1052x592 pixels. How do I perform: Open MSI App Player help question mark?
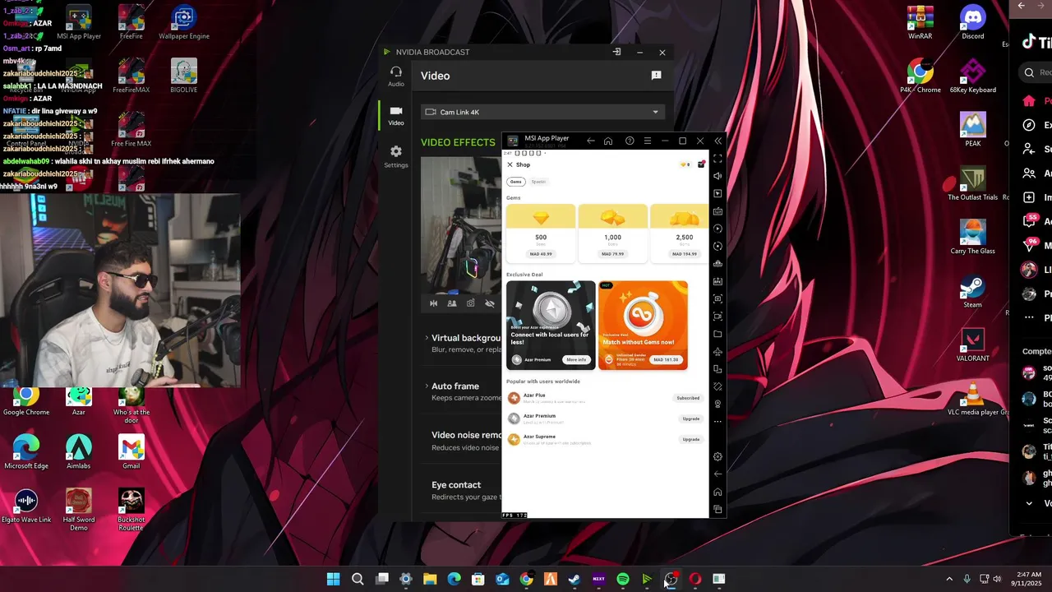(x=630, y=141)
